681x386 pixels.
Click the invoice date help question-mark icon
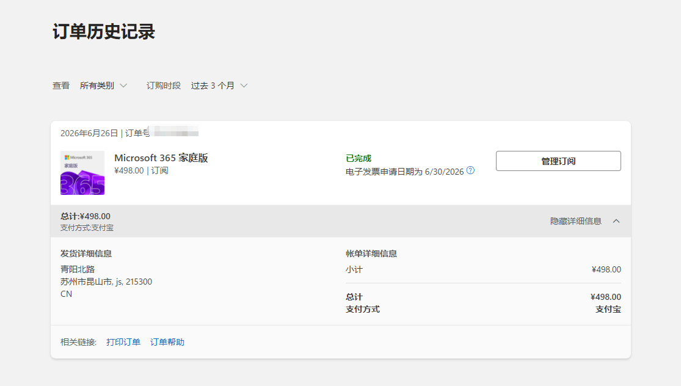tap(470, 170)
